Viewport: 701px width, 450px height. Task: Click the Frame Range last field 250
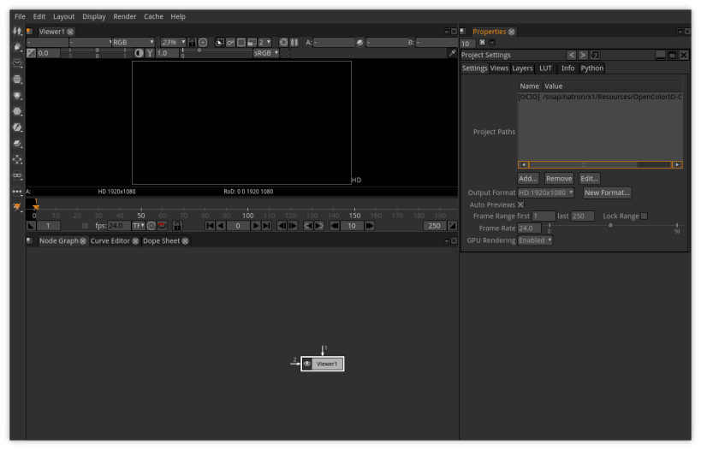(583, 216)
